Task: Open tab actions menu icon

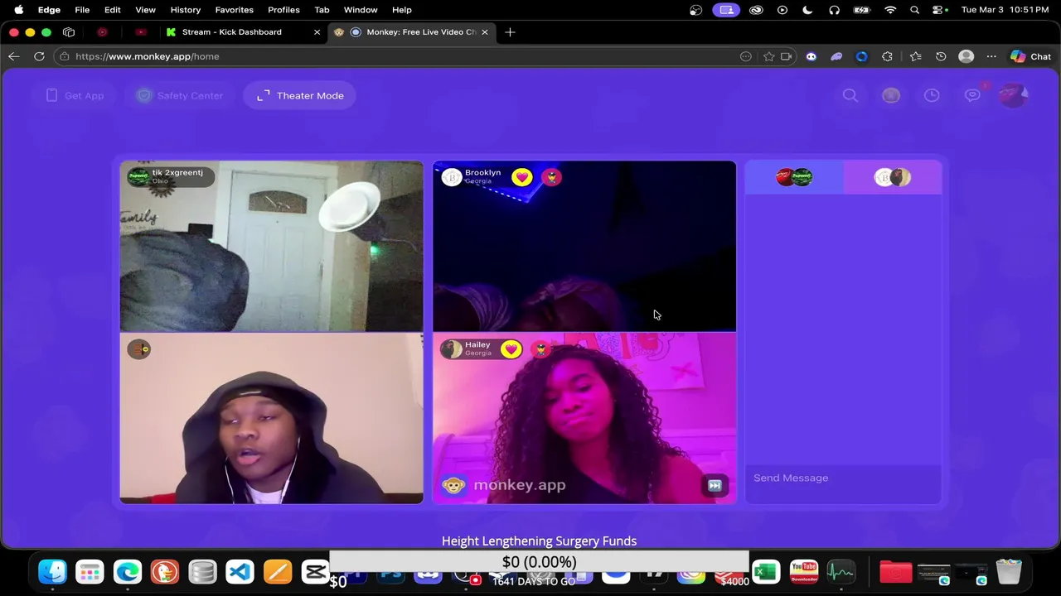Action: point(69,32)
